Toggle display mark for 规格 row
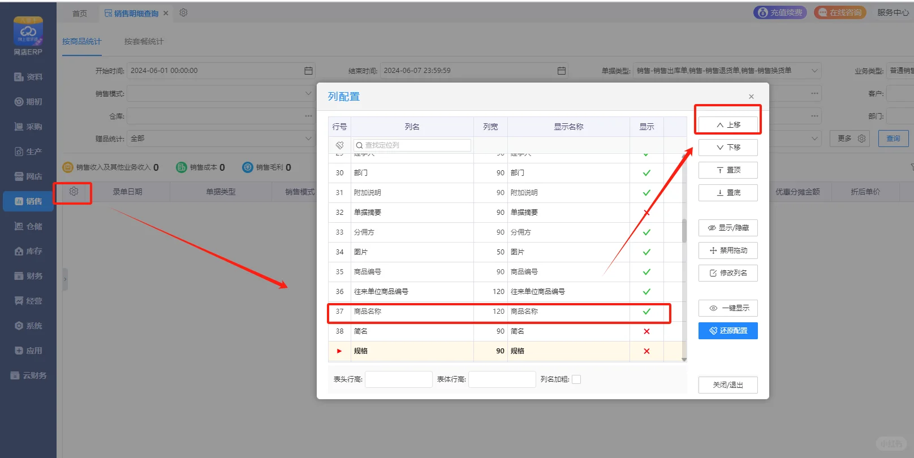 [646, 351]
